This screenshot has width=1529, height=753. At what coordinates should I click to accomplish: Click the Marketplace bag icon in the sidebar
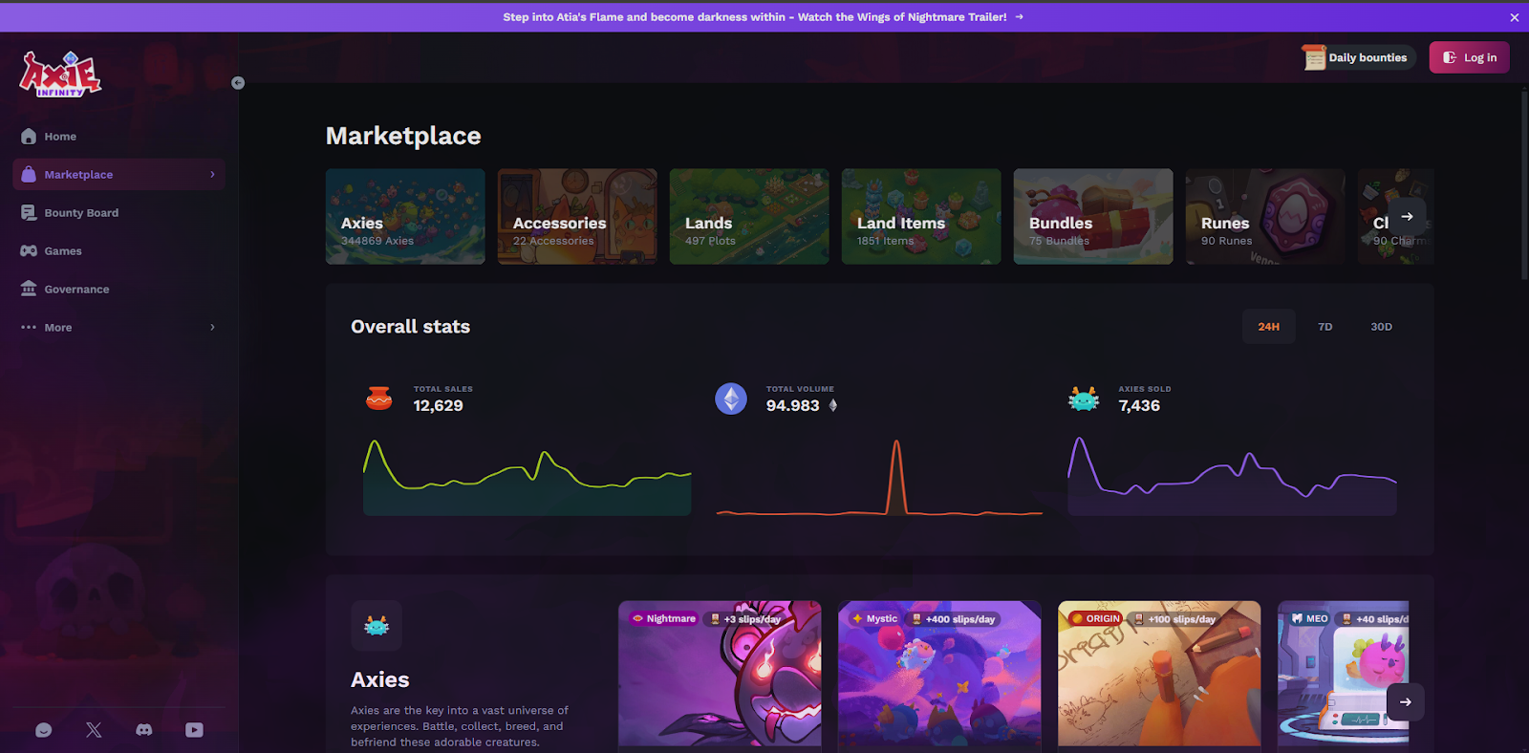pyautogui.click(x=29, y=175)
